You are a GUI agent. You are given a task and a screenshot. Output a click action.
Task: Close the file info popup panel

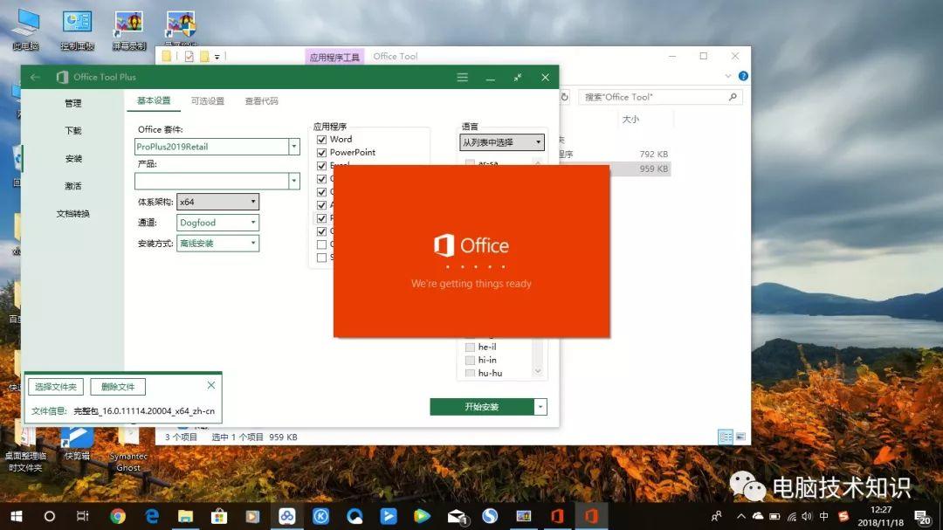(x=211, y=385)
